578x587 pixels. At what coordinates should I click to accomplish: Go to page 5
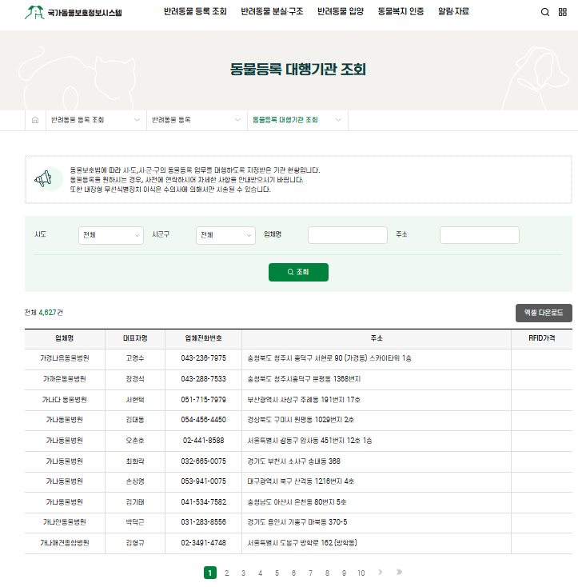point(277,573)
